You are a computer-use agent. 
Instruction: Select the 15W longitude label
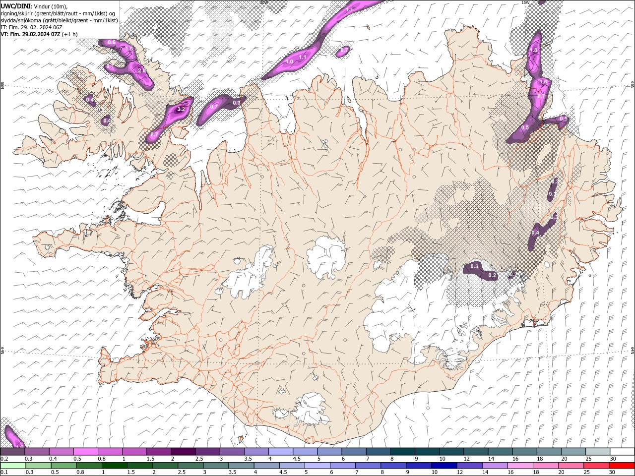[x=525, y=2]
